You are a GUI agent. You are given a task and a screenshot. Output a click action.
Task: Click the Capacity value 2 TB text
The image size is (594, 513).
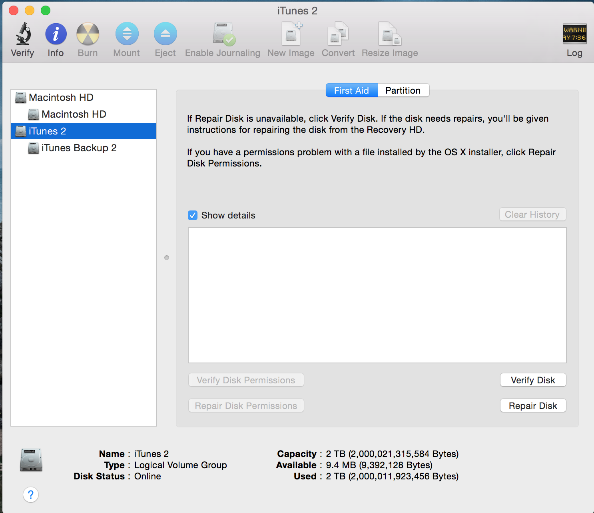click(x=392, y=454)
